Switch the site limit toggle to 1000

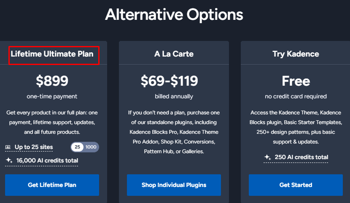(x=91, y=147)
